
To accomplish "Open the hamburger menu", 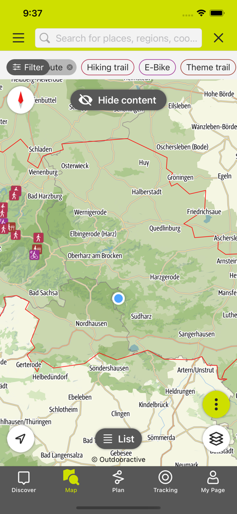I will 18,38.
